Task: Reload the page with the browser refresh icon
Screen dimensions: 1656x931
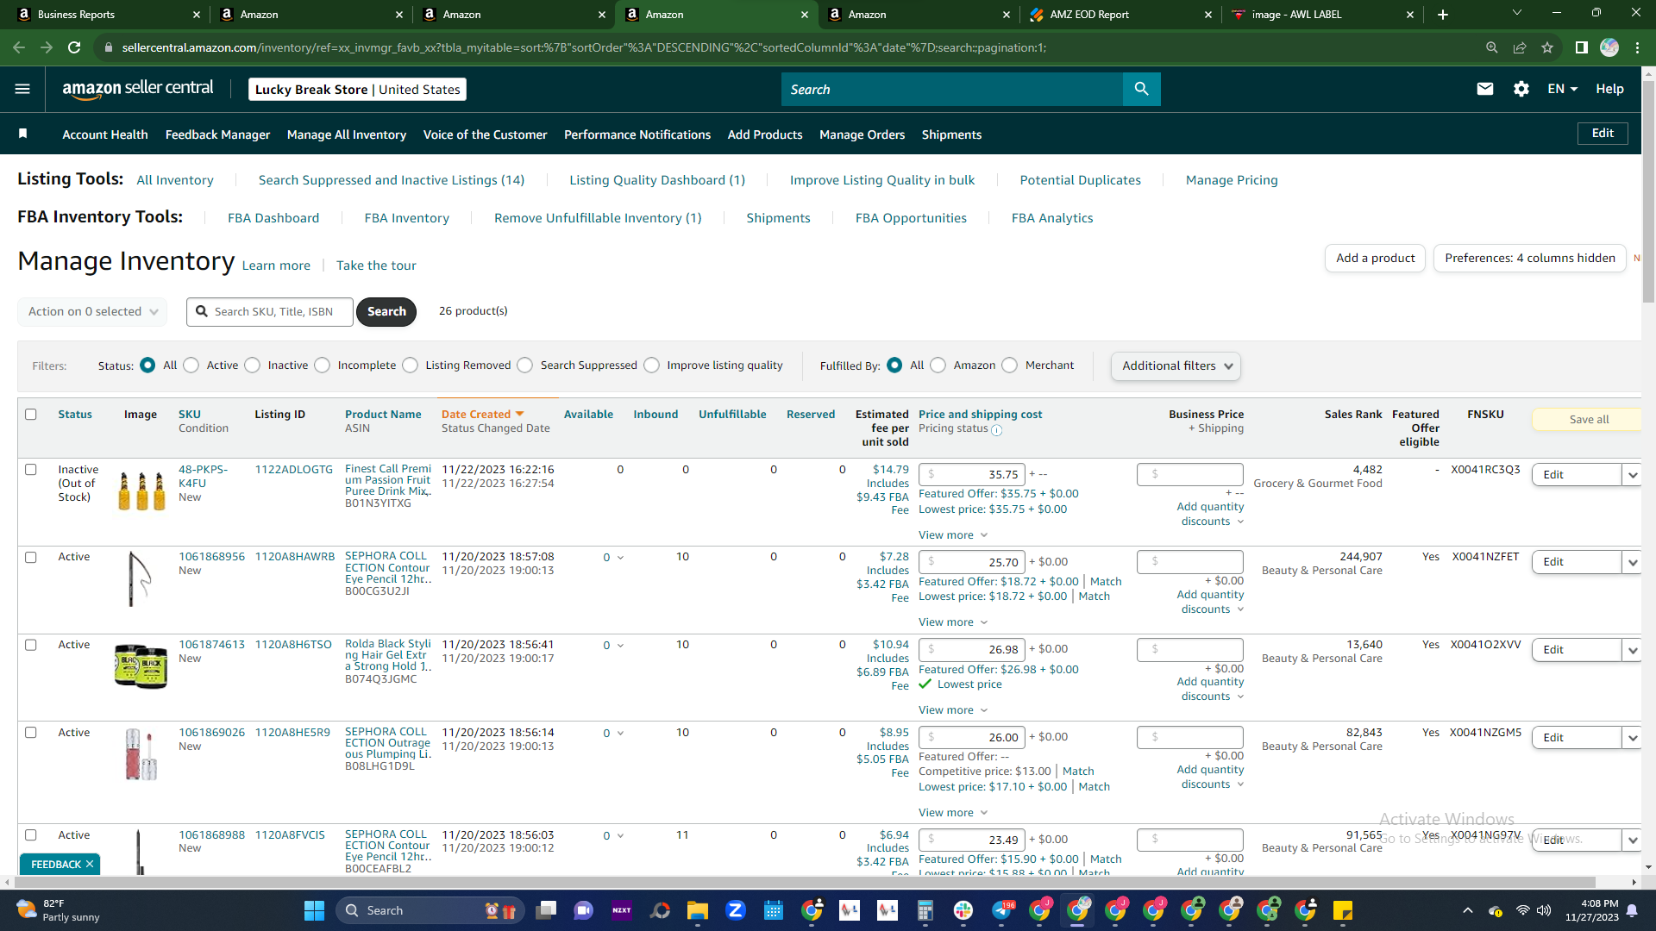Action: click(x=74, y=47)
